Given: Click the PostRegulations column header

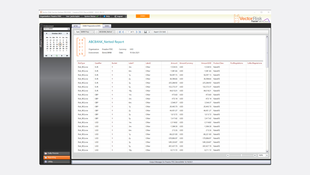Looking at the screenshot, I should point(237,63).
